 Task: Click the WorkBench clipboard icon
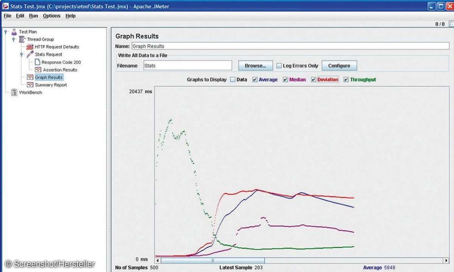pyautogui.click(x=14, y=93)
